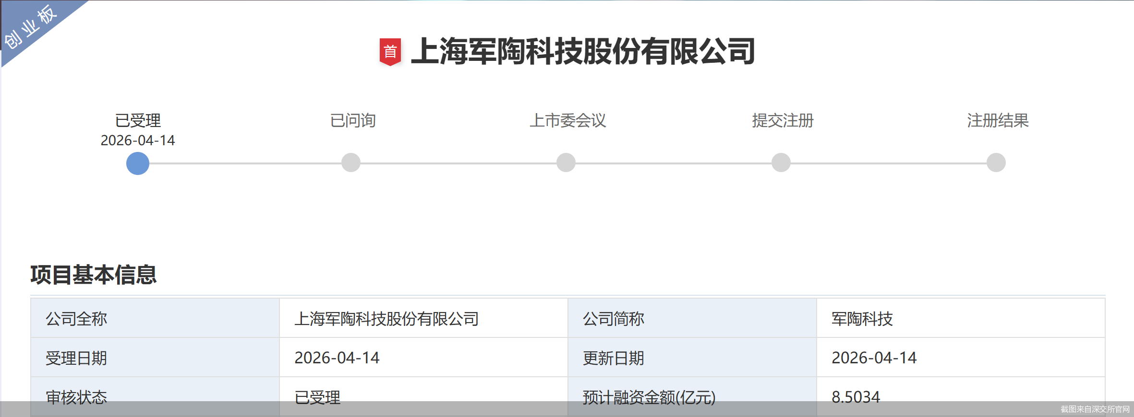
Task: Click the date under 已受理 stage
Action: pyautogui.click(x=138, y=140)
